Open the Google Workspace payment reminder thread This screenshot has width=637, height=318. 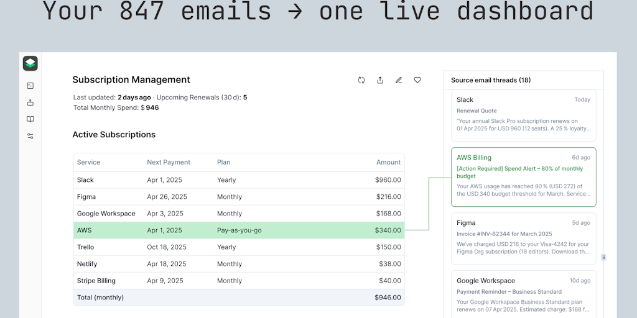(523, 295)
